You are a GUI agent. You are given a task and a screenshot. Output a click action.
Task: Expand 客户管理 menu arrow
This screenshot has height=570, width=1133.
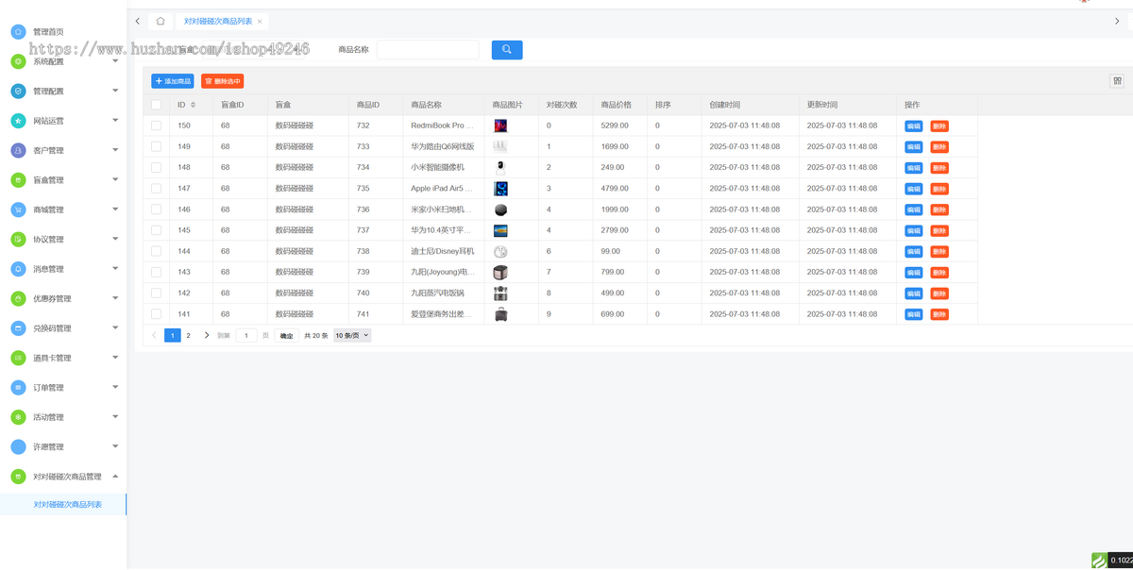tap(115, 150)
